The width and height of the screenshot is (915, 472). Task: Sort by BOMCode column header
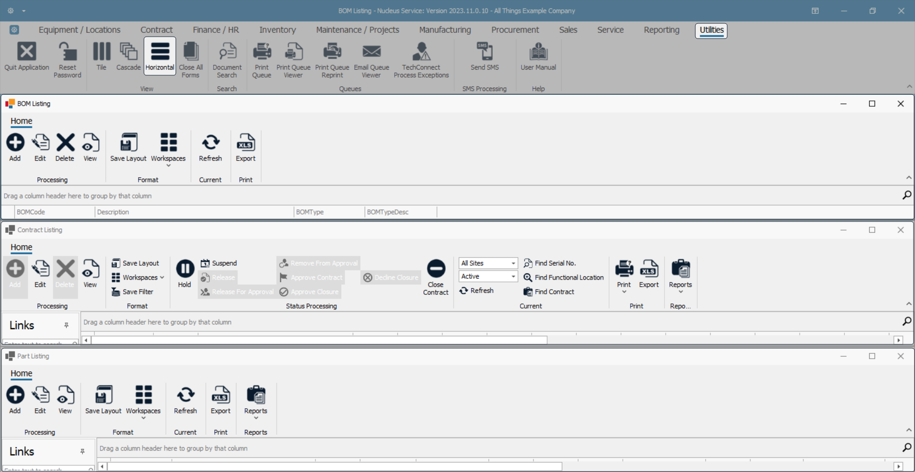[x=54, y=212]
